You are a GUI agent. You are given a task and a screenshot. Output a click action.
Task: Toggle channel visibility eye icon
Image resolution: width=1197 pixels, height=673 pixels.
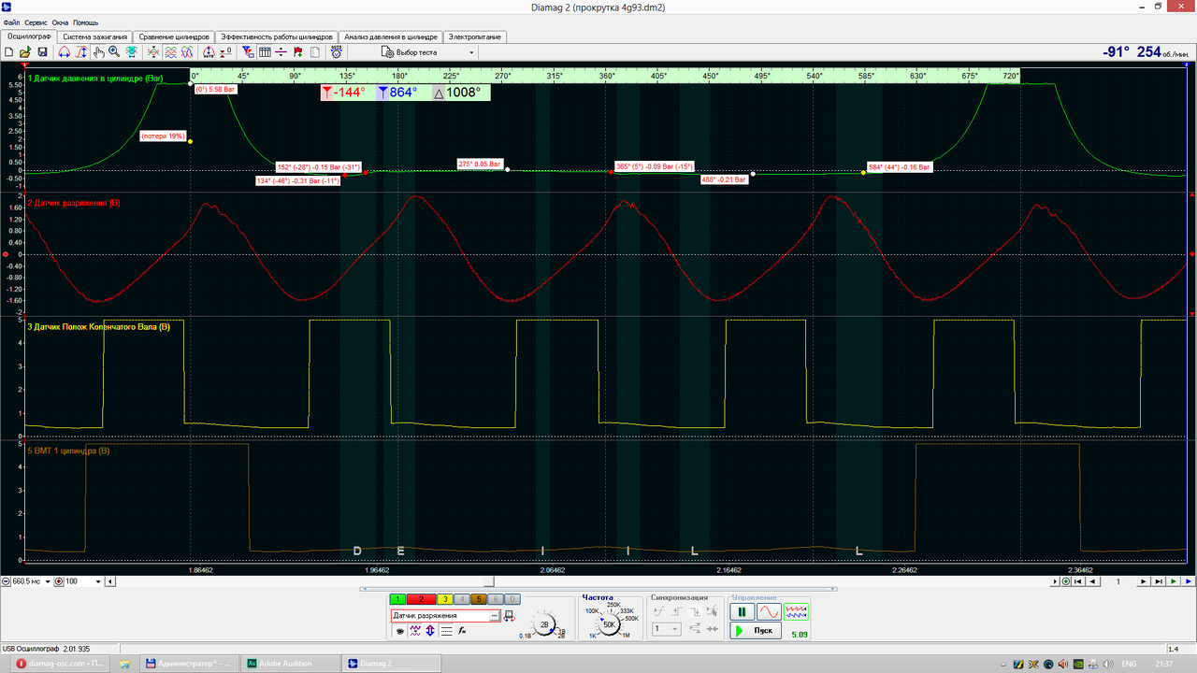tap(399, 631)
